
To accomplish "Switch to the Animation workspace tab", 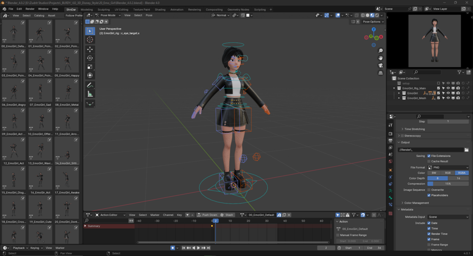I will [x=177, y=9].
